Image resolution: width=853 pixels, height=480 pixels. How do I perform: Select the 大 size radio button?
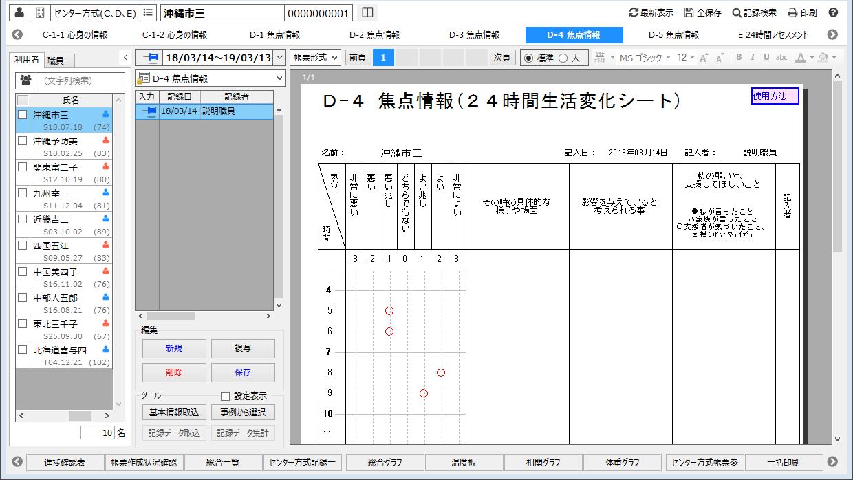click(563, 58)
